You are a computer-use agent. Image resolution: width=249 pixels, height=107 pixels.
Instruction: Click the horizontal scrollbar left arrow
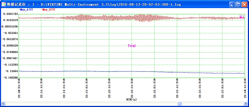(x=3, y=104)
